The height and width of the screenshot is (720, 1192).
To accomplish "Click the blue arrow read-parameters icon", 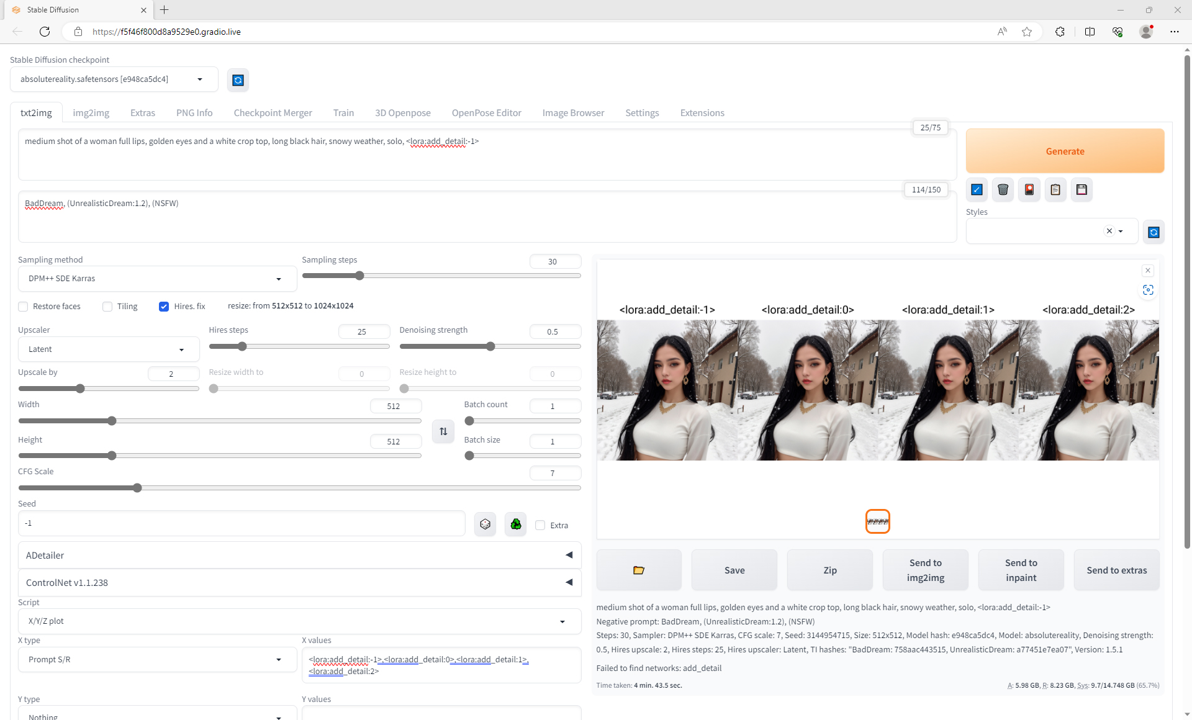I will click(x=977, y=190).
